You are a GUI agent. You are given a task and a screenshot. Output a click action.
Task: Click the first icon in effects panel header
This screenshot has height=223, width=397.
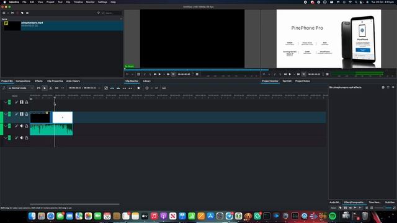pyautogui.click(x=383, y=87)
